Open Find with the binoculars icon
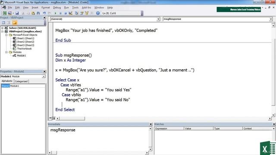Viewport: 276px width, 155px height. (x=38, y=13)
